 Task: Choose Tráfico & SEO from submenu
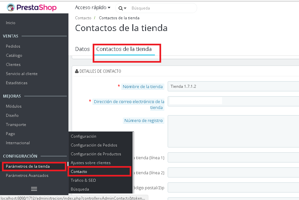click(83, 180)
